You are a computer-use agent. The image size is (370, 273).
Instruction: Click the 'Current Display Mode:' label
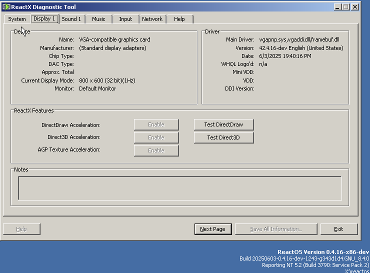(47, 80)
